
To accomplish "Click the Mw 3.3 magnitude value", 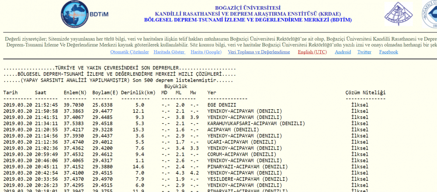I will tap(194, 148).
